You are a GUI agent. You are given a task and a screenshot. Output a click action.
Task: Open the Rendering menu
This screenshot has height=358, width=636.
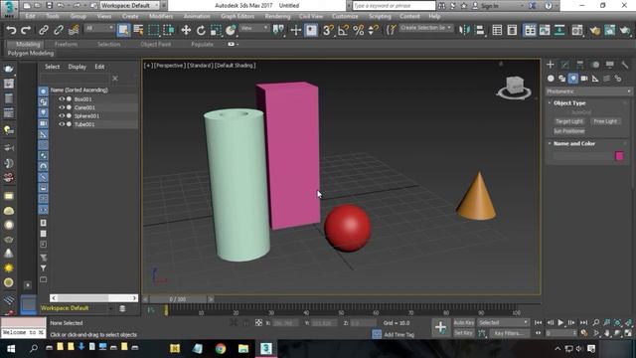[x=277, y=17]
